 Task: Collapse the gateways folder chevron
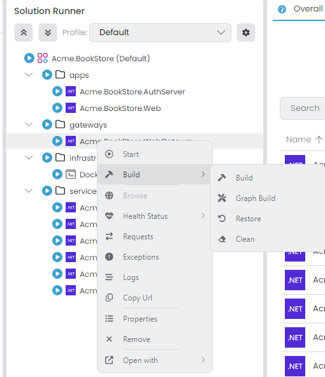click(x=29, y=124)
